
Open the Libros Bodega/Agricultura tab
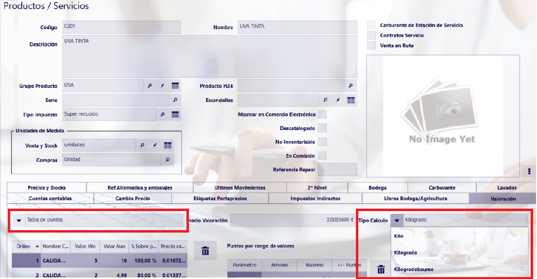[415, 198]
